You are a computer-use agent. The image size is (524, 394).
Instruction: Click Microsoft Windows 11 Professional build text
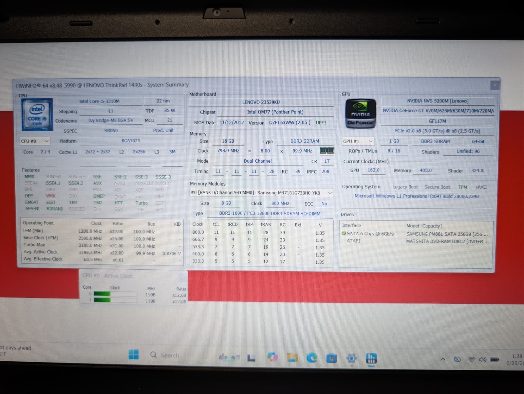click(x=417, y=196)
